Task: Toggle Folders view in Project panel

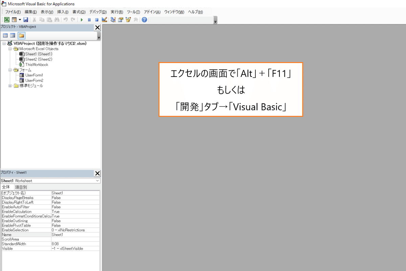Action: [x=21, y=35]
